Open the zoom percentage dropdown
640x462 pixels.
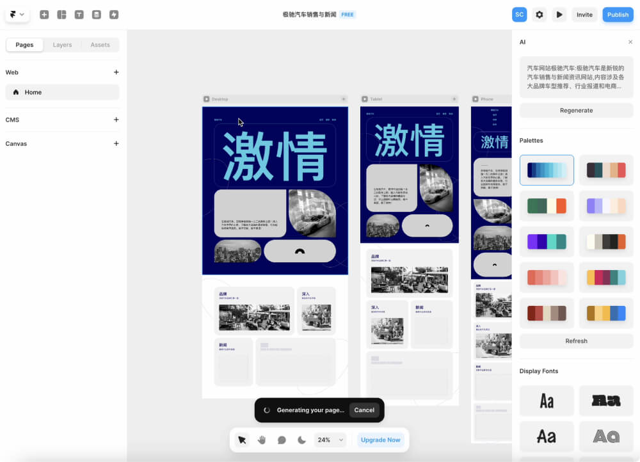pos(330,440)
